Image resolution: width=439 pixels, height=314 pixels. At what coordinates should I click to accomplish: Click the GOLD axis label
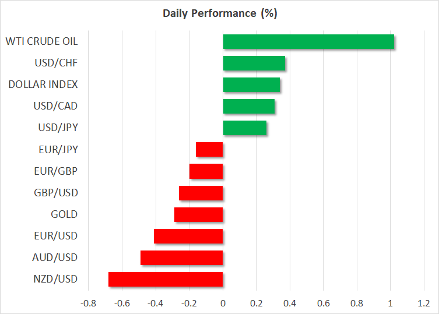(x=65, y=214)
